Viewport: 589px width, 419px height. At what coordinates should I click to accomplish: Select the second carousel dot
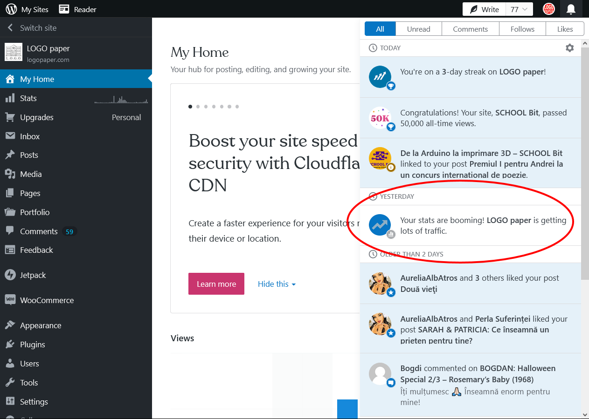click(x=198, y=107)
